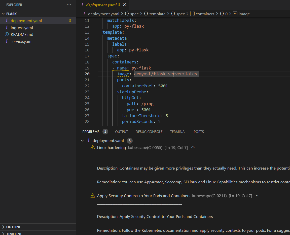
Task: Click the problems count badge on PROBLEMS tab
Action: (x=105, y=132)
